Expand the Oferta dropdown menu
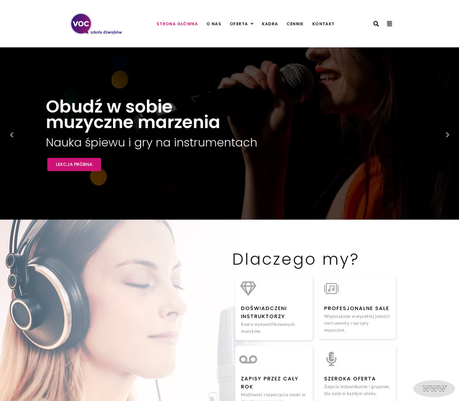459x401 pixels. (242, 24)
